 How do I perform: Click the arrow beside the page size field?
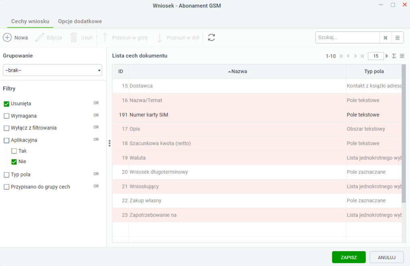point(387,56)
